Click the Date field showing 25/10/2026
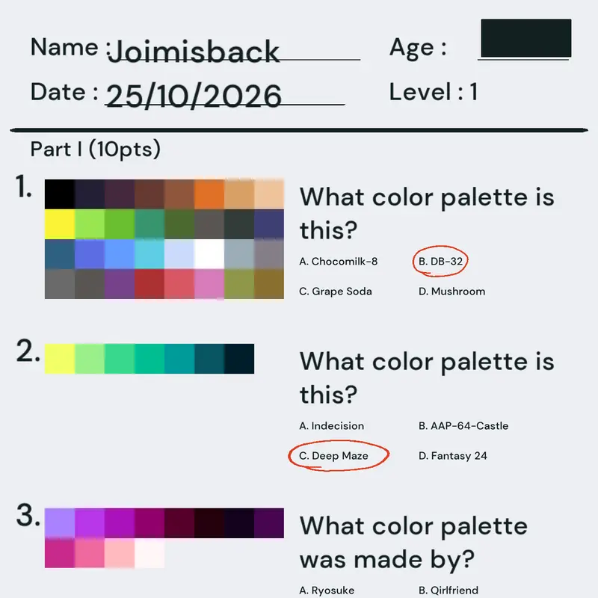Viewport: 598px width, 598px height. coord(225,96)
